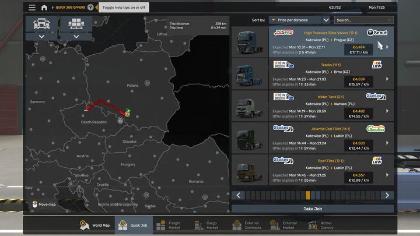Click the €4,839 price of Tracks job
This screenshot has height=236, width=420.
[358, 79]
